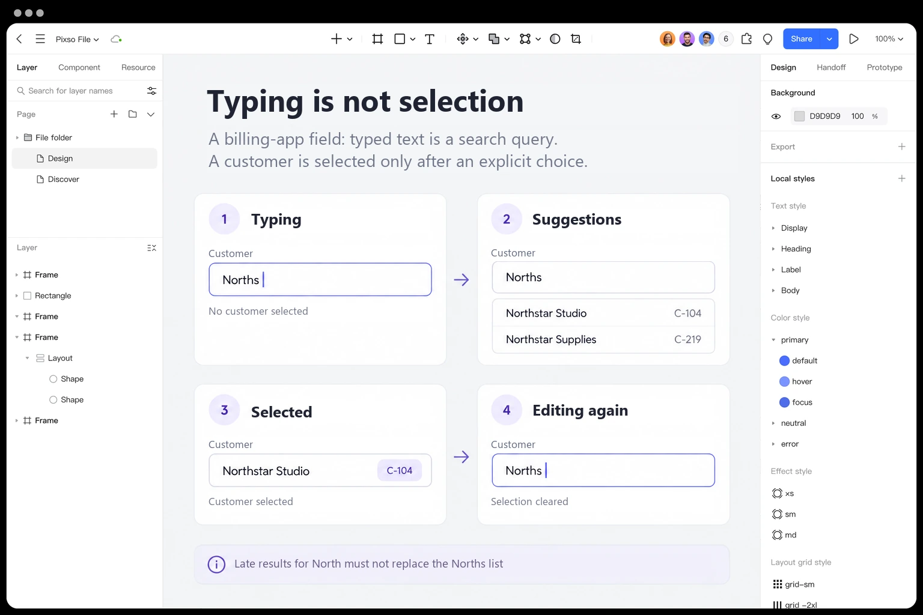Expand the neutral color style group
Viewport: 923px width, 615px height.
(x=773, y=423)
